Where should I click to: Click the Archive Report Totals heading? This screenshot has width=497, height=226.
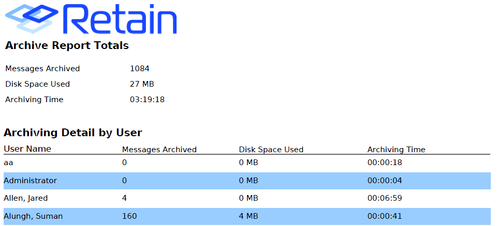(67, 46)
